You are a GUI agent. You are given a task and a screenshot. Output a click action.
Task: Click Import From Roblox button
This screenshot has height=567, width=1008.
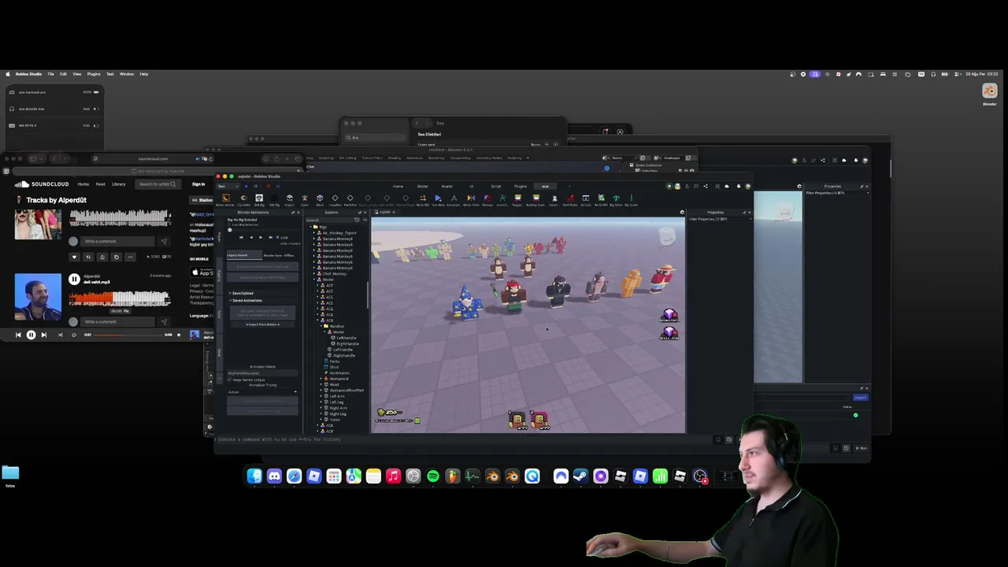262,324
